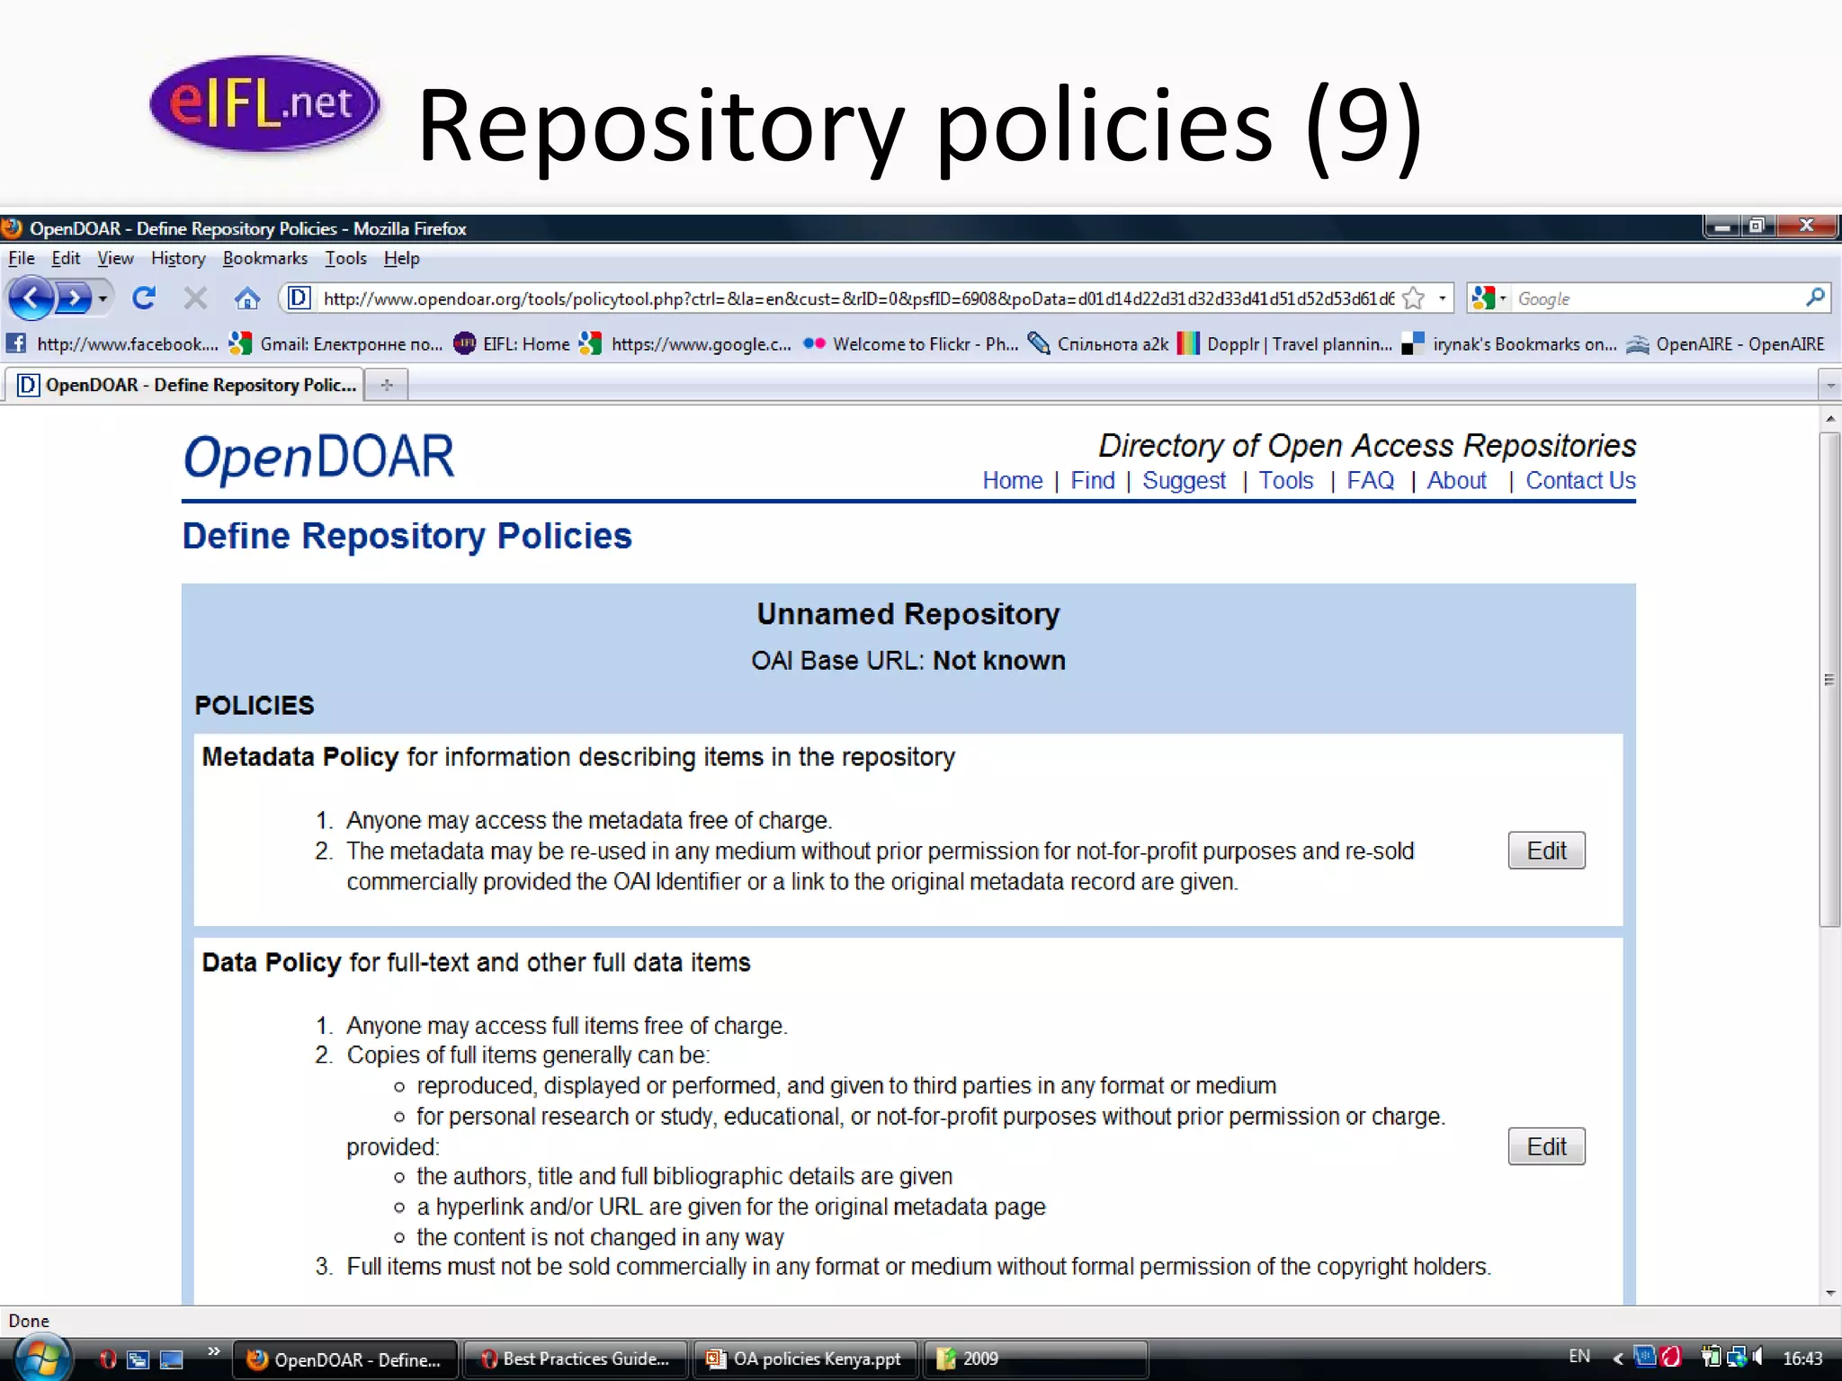Edit the Metadata Policy
Viewport: 1842px width, 1381px height.
tap(1546, 851)
